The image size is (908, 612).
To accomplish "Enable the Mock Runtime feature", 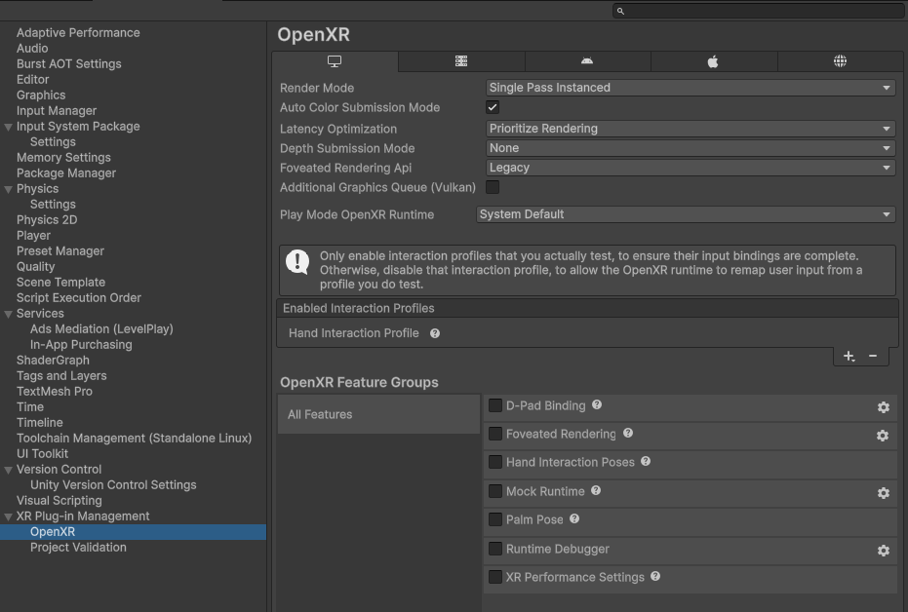I will [x=495, y=491].
